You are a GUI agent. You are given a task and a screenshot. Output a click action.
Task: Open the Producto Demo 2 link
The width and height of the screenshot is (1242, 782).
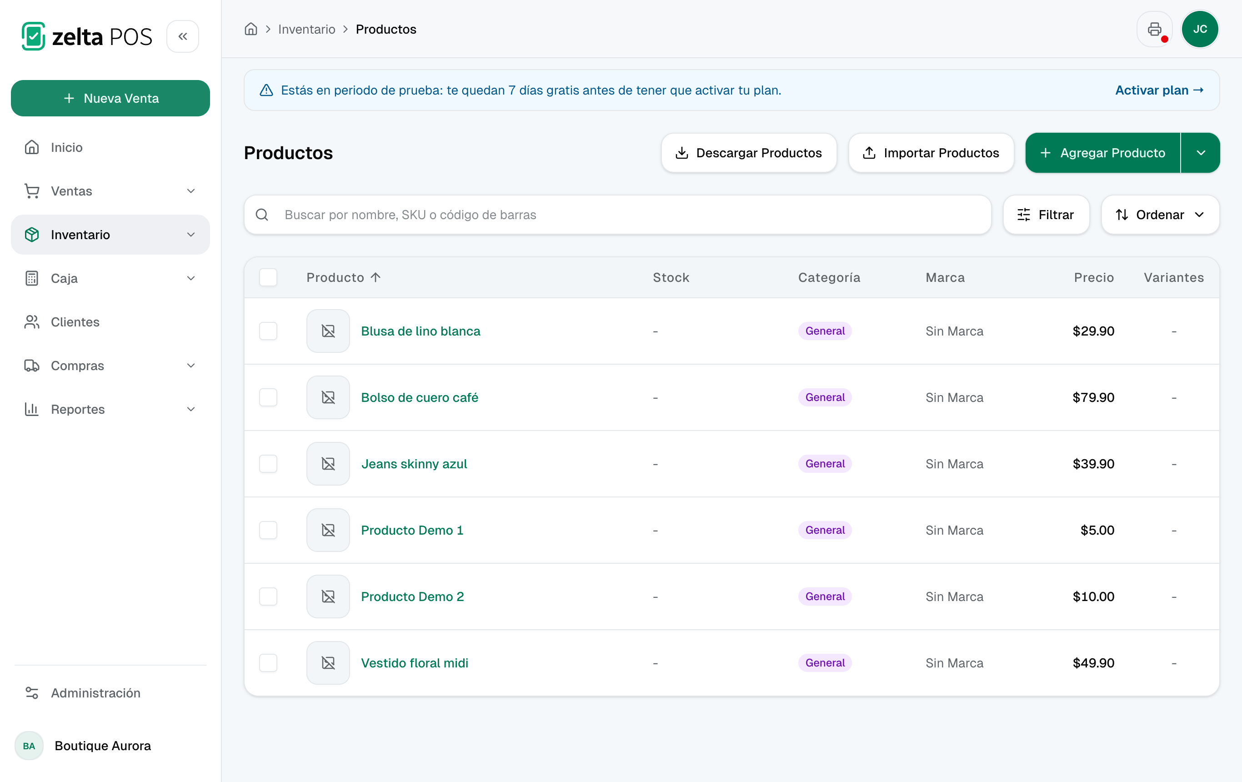[412, 597]
